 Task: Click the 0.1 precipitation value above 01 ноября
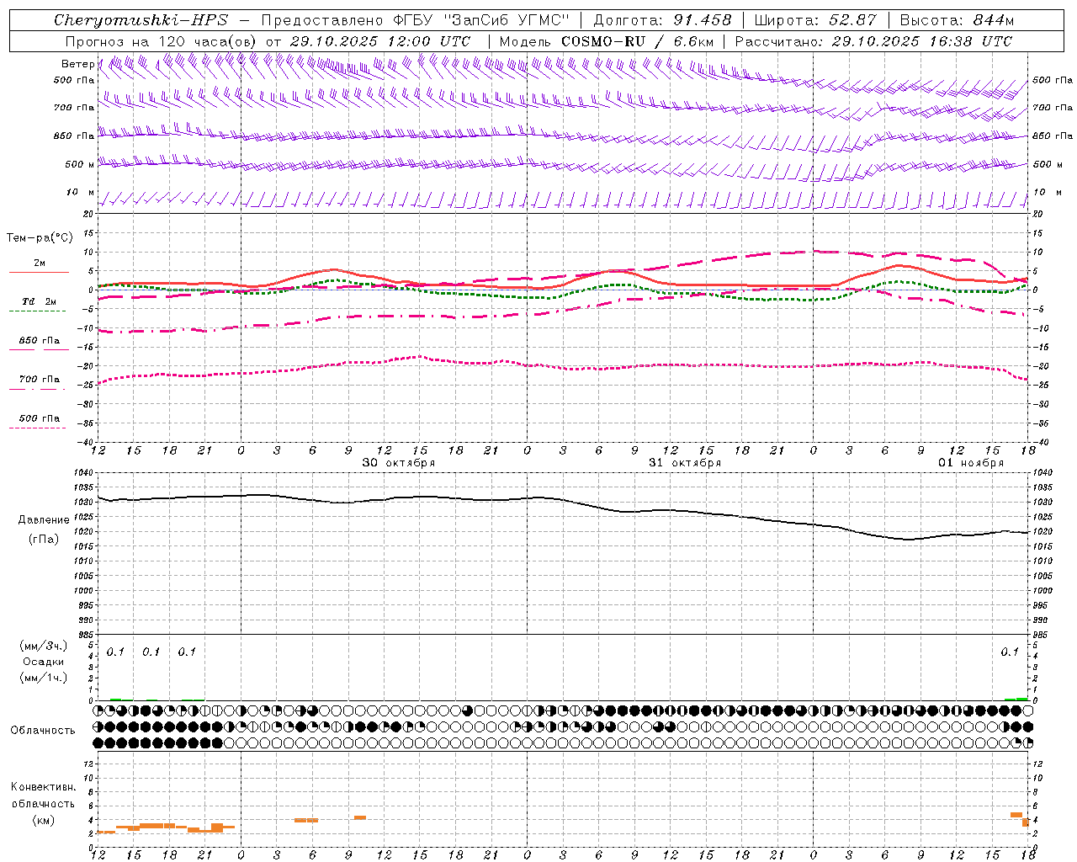pos(1010,652)
